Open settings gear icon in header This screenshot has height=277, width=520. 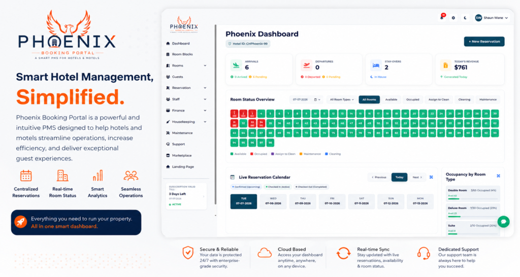pyautogui.click(x=453, y=18)
